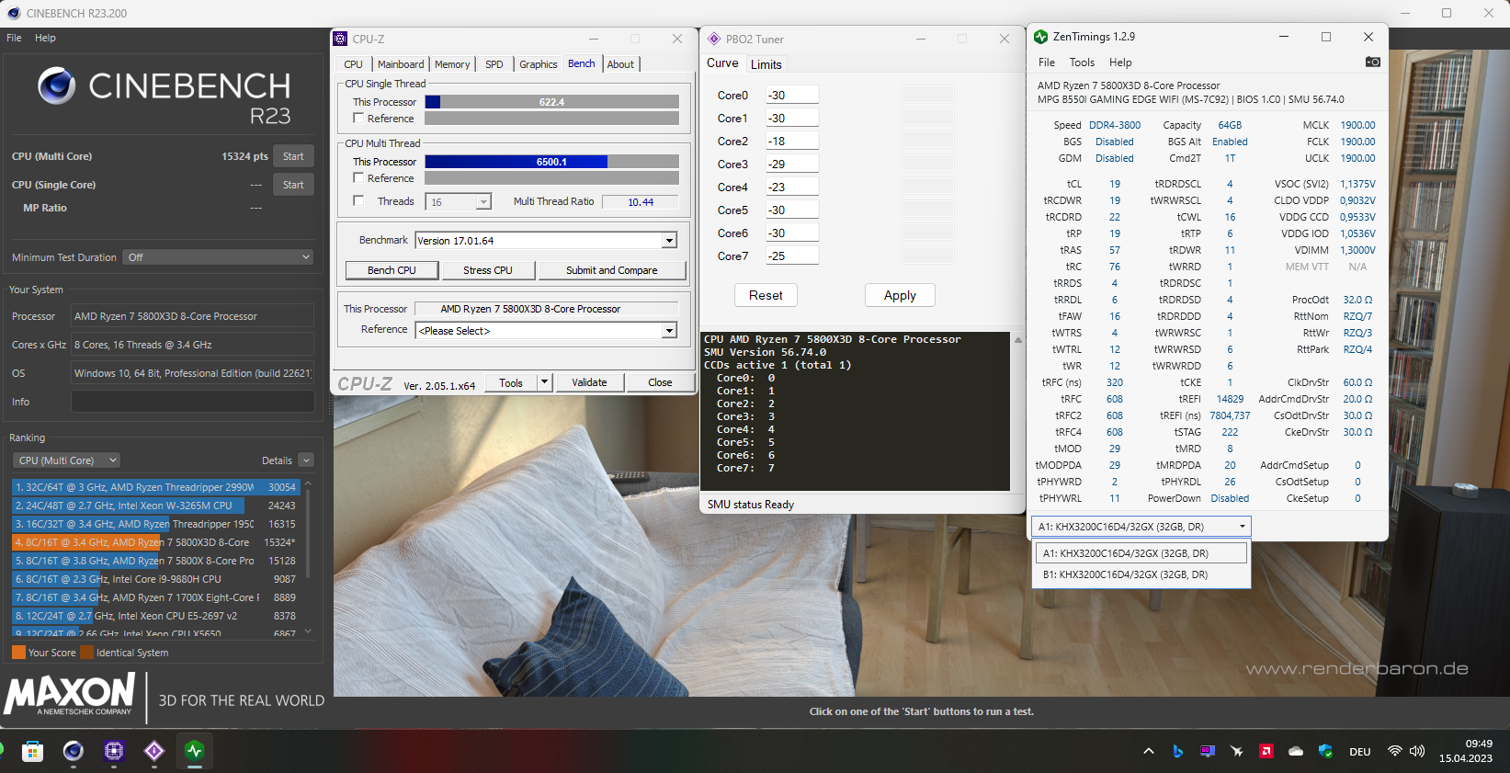The height and width of the screenshot is (773, 1510).
Task: Click the Core2 curve offset field
Action: tap(792, 142)
